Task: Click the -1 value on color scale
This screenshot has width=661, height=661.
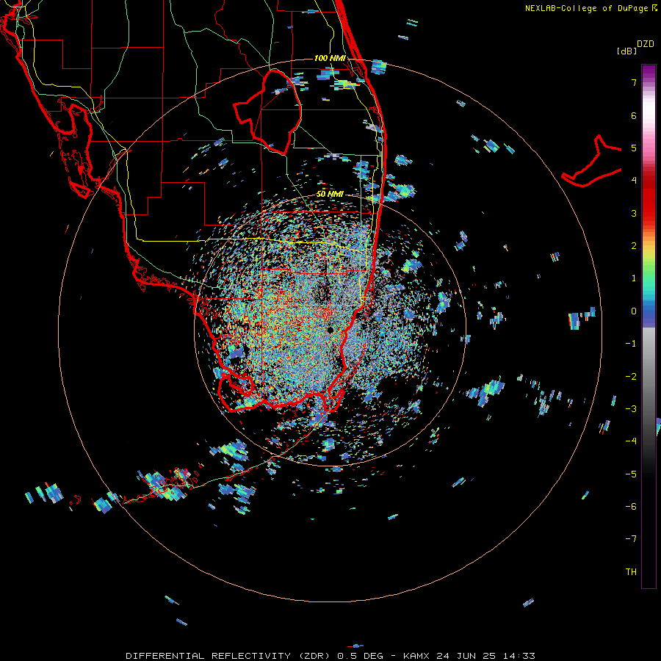Action: [631, 344]
